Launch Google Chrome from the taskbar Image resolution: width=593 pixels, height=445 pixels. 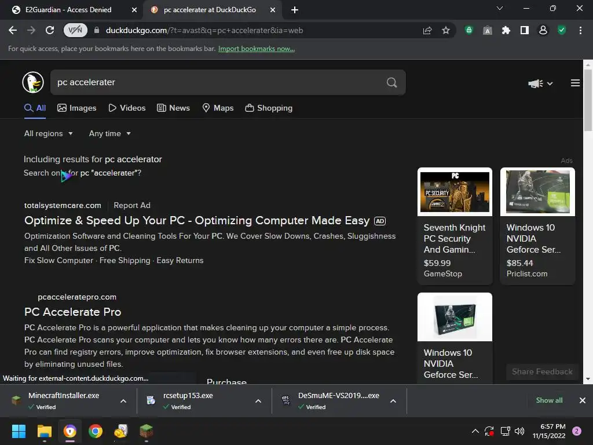pyautogui.click(x=96, y=431)
